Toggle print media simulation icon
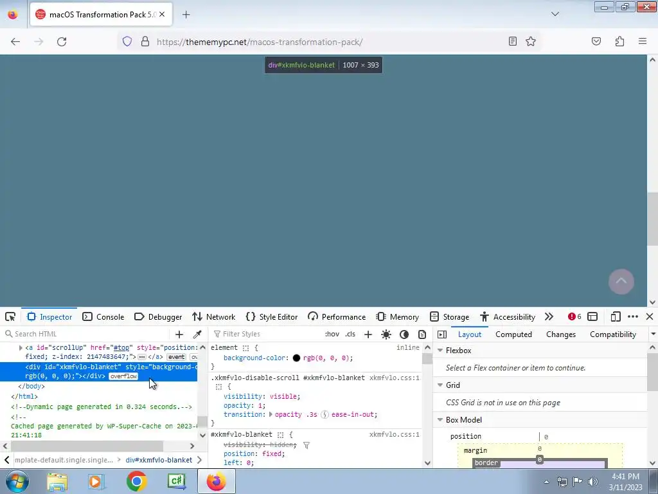This screenshot has width=658, height=494. tap(422, 334)
